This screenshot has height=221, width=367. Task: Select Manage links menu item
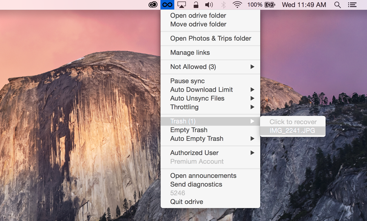click(210, 53)
